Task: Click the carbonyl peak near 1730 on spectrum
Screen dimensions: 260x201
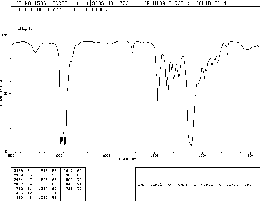Action: (x=132, y=52)
